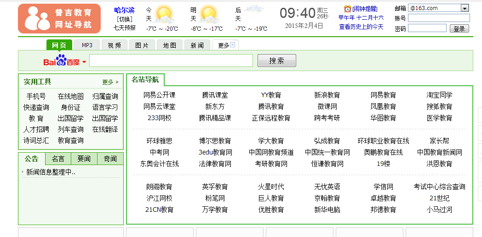Open the 环球雅思 site link
Image resolution: width=482 pixels, height=237 pixels.
point(159,141)
